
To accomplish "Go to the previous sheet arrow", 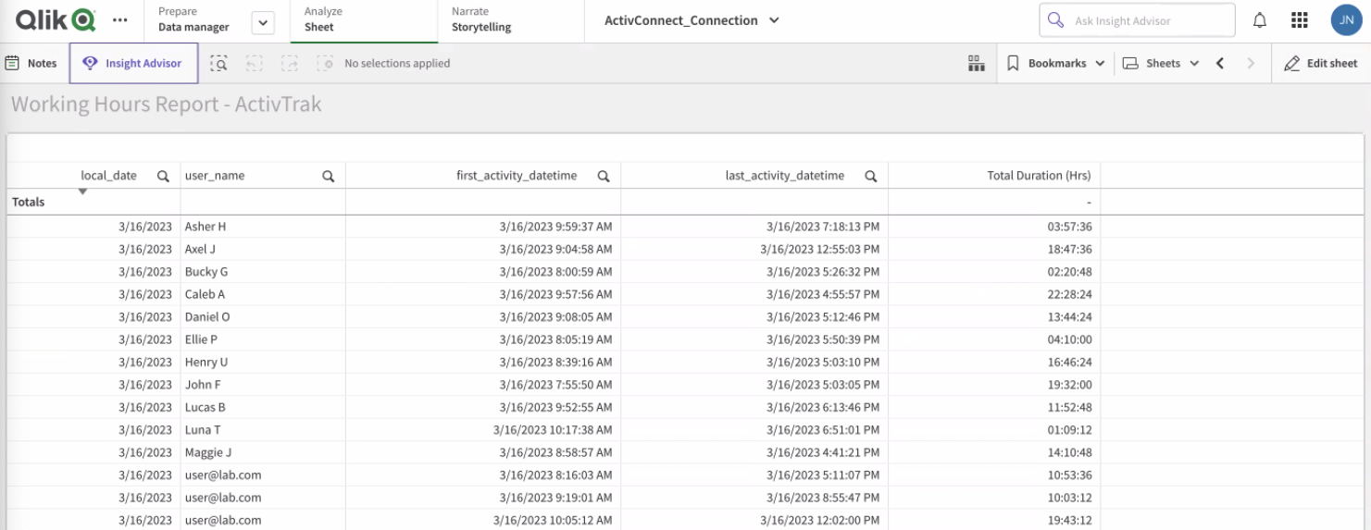I will point(1220,63).
